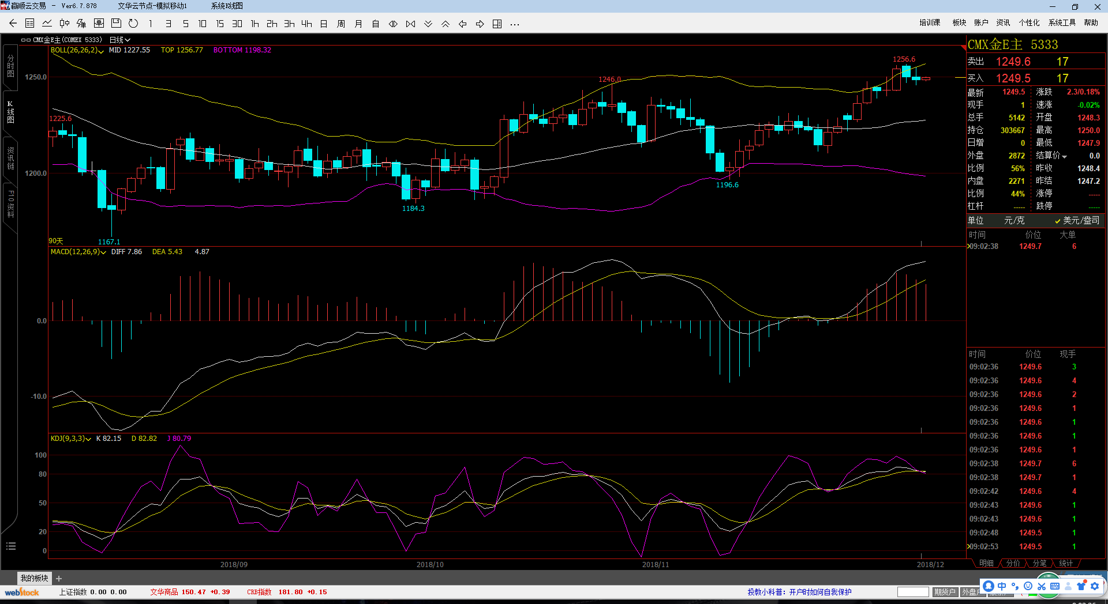Image resolution: width=1108 pixels, height=604 pixels.
Task: Open the 系统工具 menu
Action: tap(1062, 22)
